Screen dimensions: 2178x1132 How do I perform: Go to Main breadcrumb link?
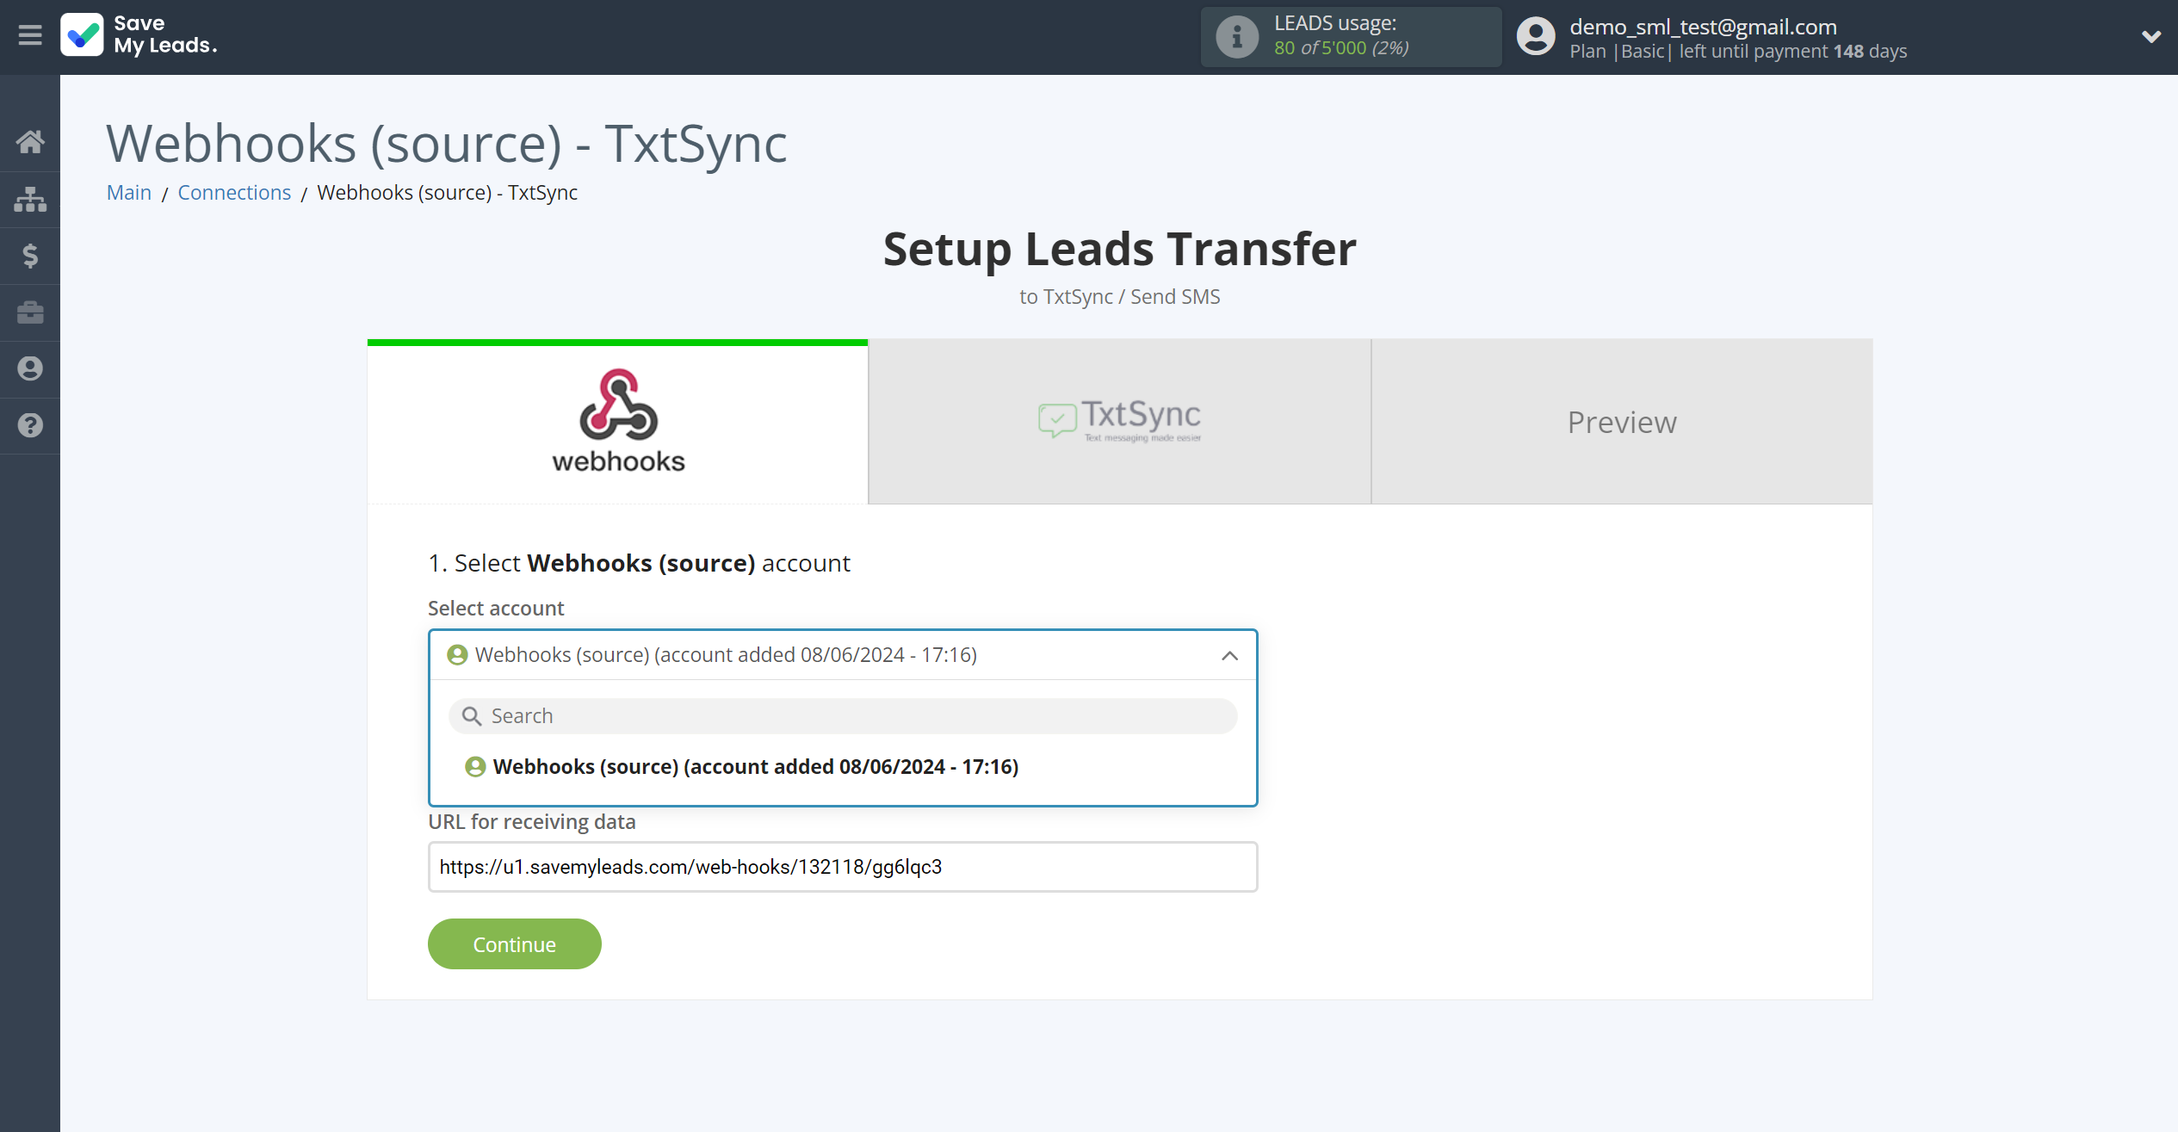coord(129,193)
